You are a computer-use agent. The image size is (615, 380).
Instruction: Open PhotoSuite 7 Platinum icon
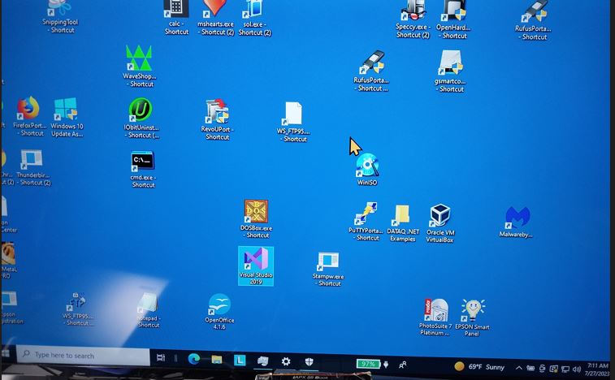435,317
